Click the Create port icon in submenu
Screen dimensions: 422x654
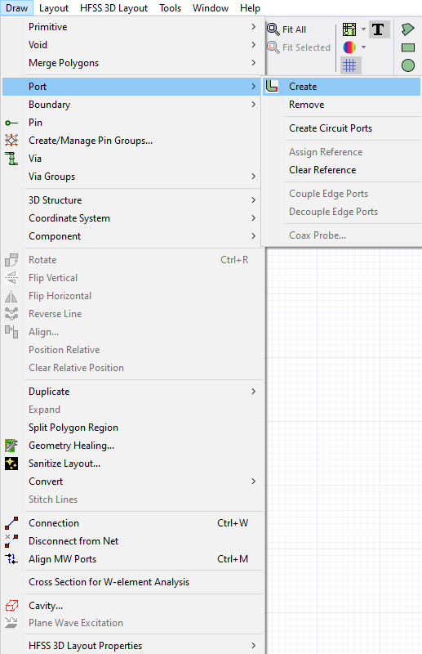coord(272,87)
